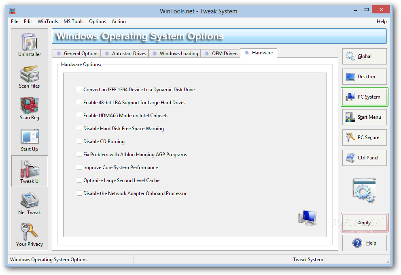The width and height of the screenshot is (401, 275).
Task: Open the Windows Loading tab
Action: pos(175,53)
